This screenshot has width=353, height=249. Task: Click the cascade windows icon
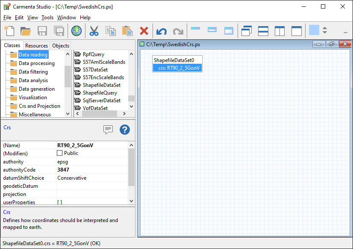tap(247, 31)
